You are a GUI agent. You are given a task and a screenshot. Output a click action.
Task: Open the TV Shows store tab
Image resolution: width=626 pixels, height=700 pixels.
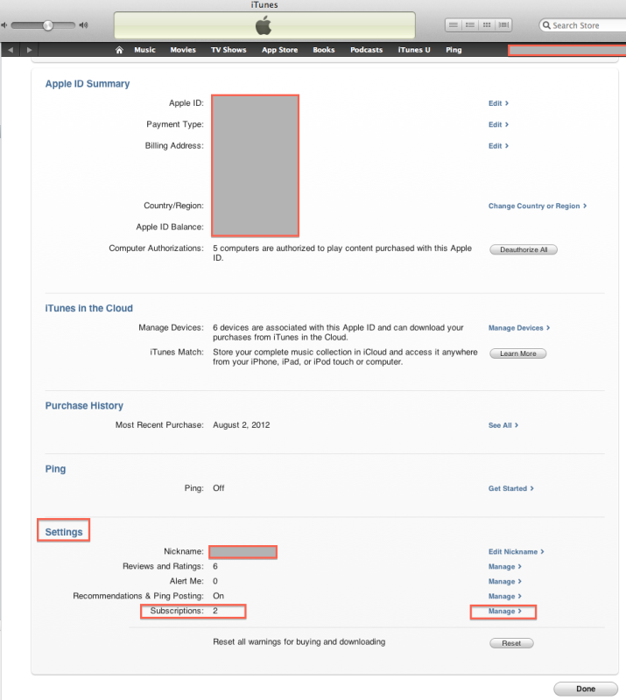point(229,50)
